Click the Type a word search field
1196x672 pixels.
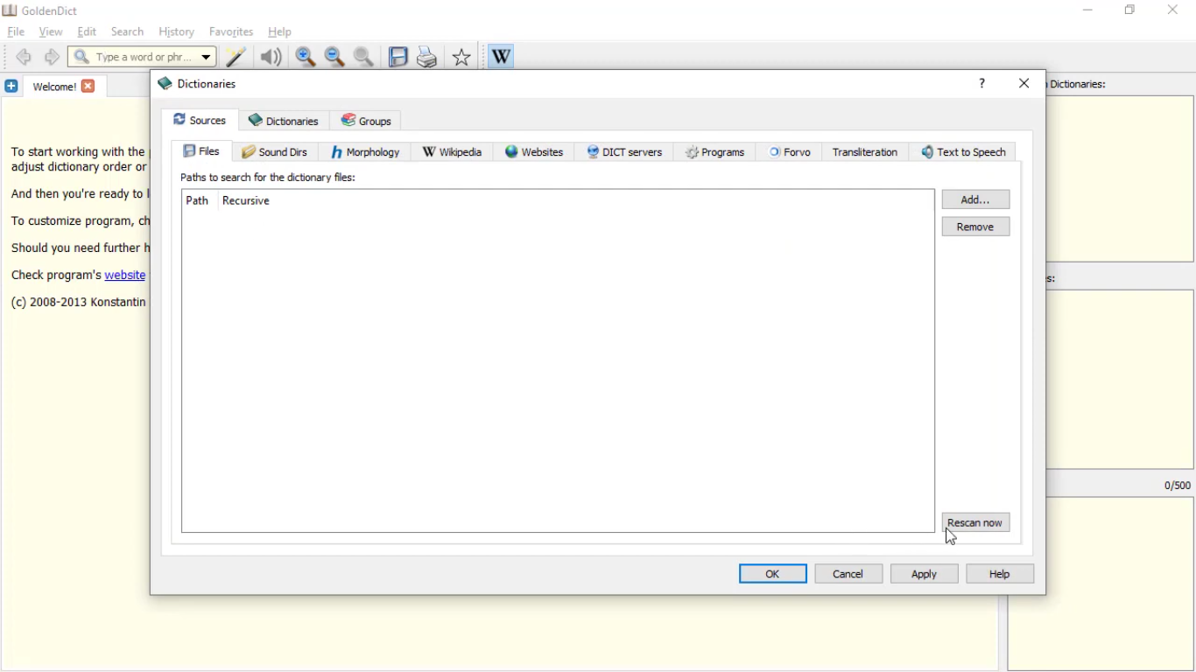pyautogui.click(x=142, y=57)
